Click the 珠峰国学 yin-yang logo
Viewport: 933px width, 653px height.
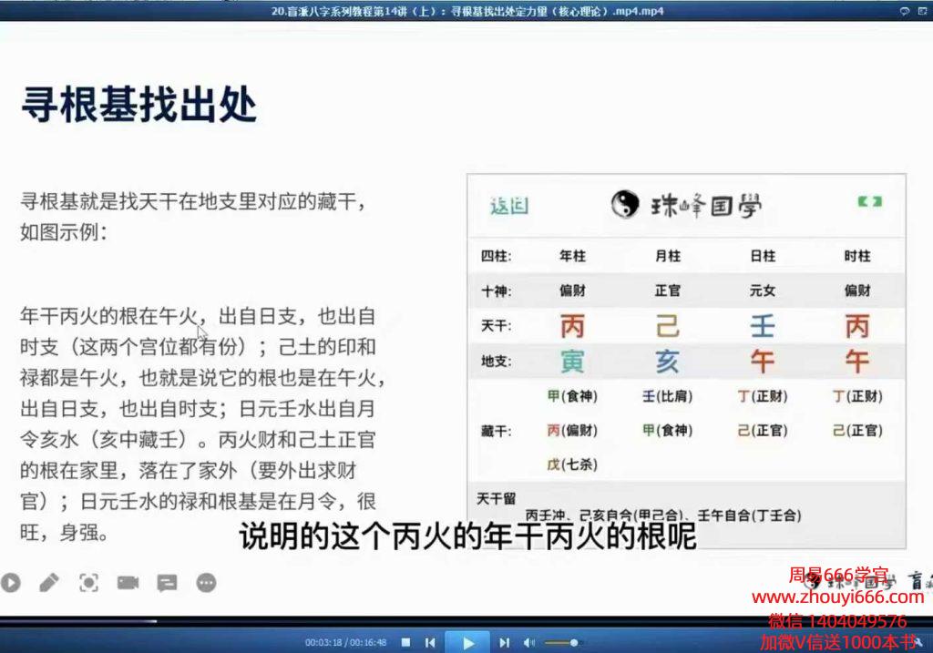pyautogui.click(x=625, y=205)
